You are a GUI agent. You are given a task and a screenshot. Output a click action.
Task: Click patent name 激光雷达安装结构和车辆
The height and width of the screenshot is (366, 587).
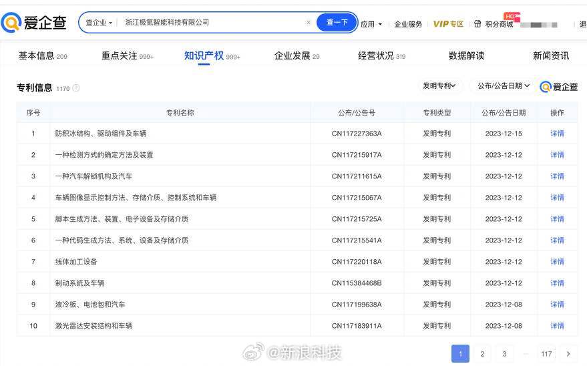(93, 325)
